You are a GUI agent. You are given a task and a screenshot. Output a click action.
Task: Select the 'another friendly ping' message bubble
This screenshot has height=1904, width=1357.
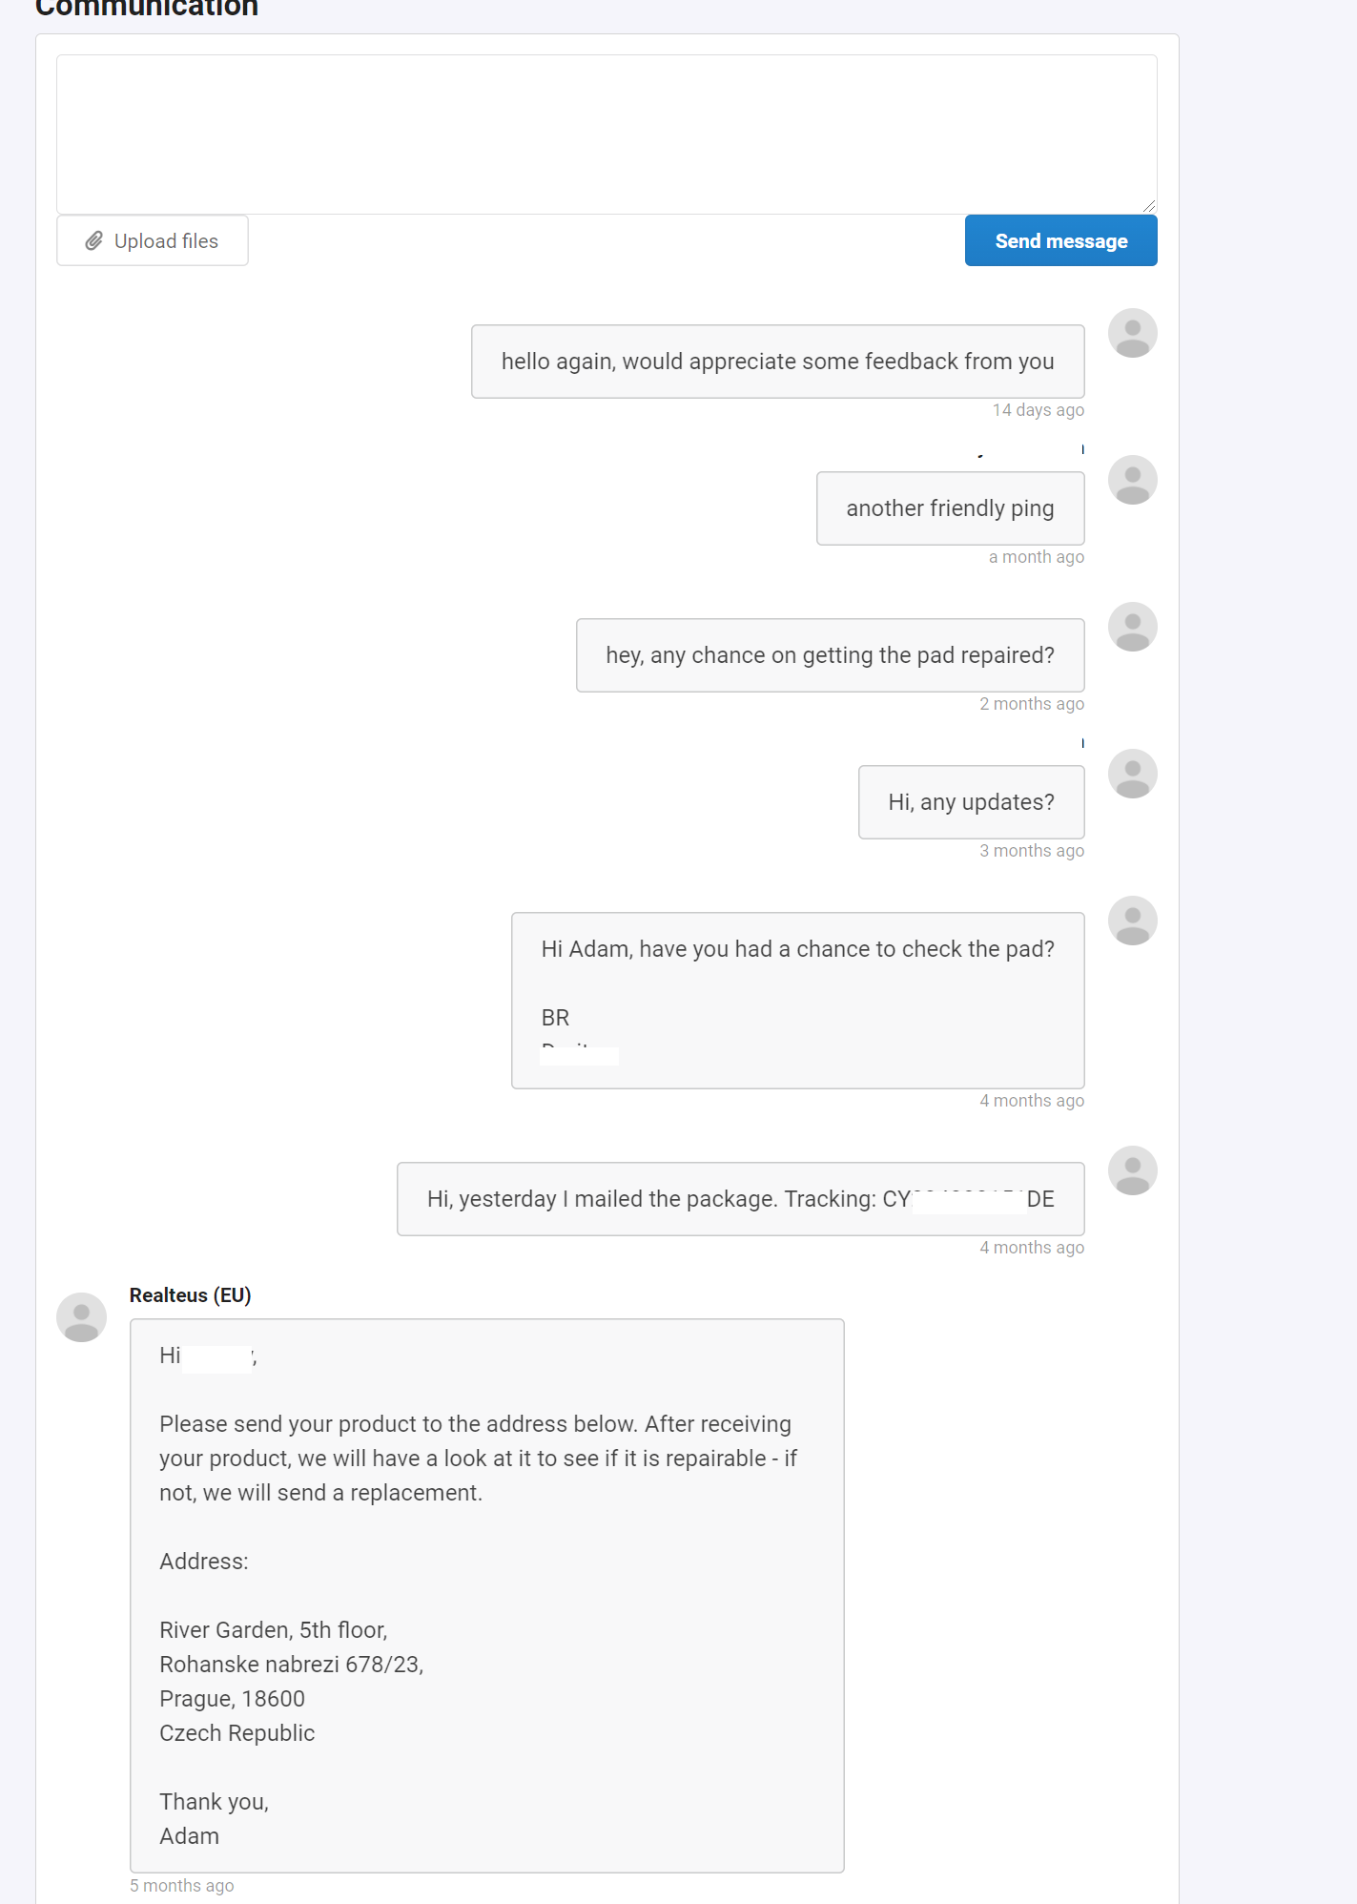pos(950,508)
